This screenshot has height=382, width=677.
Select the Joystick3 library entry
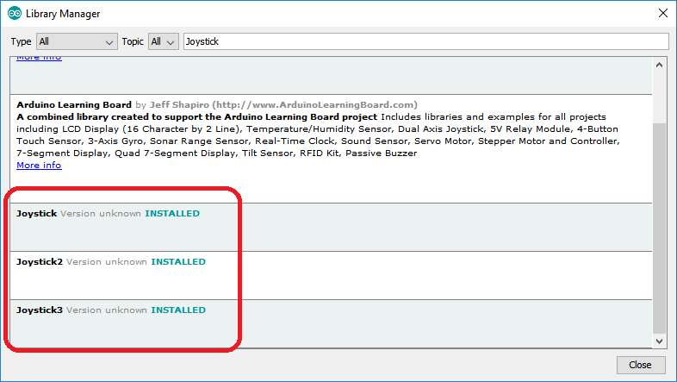(x=331, y=324)
